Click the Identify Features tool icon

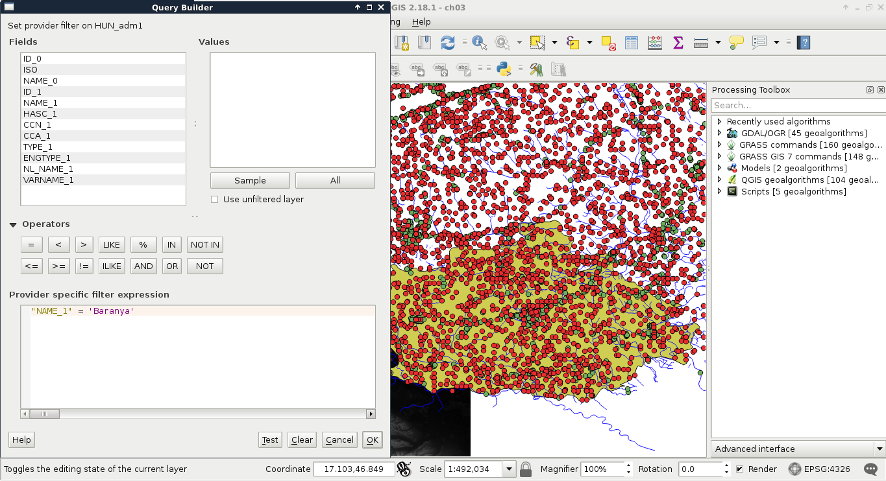click(x=479, y=43)
